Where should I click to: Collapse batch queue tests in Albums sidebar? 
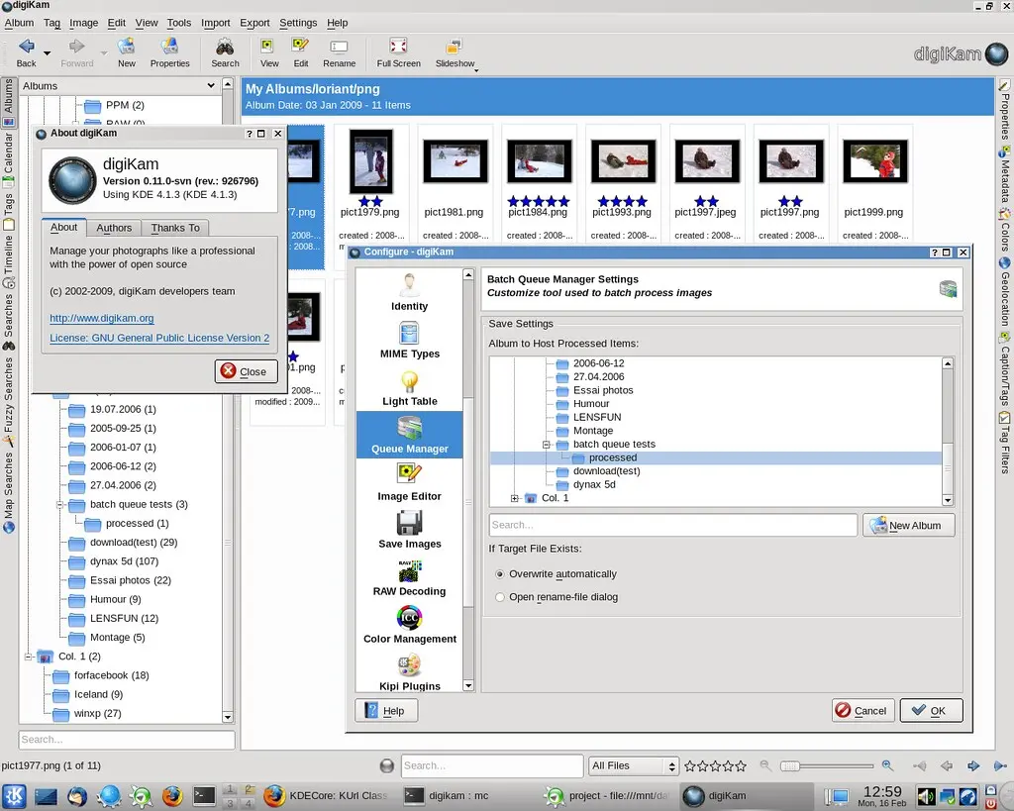click(x=59, y=504)
